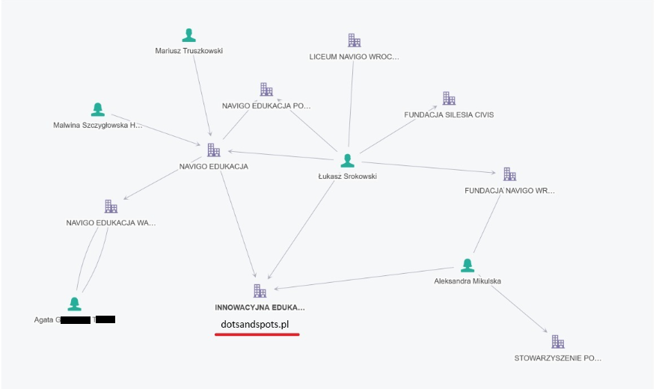Click the INNOWACYJNA EDUKA... building icon
The image size is (656, 389).
pyautogui.click(x=260, y=291)
